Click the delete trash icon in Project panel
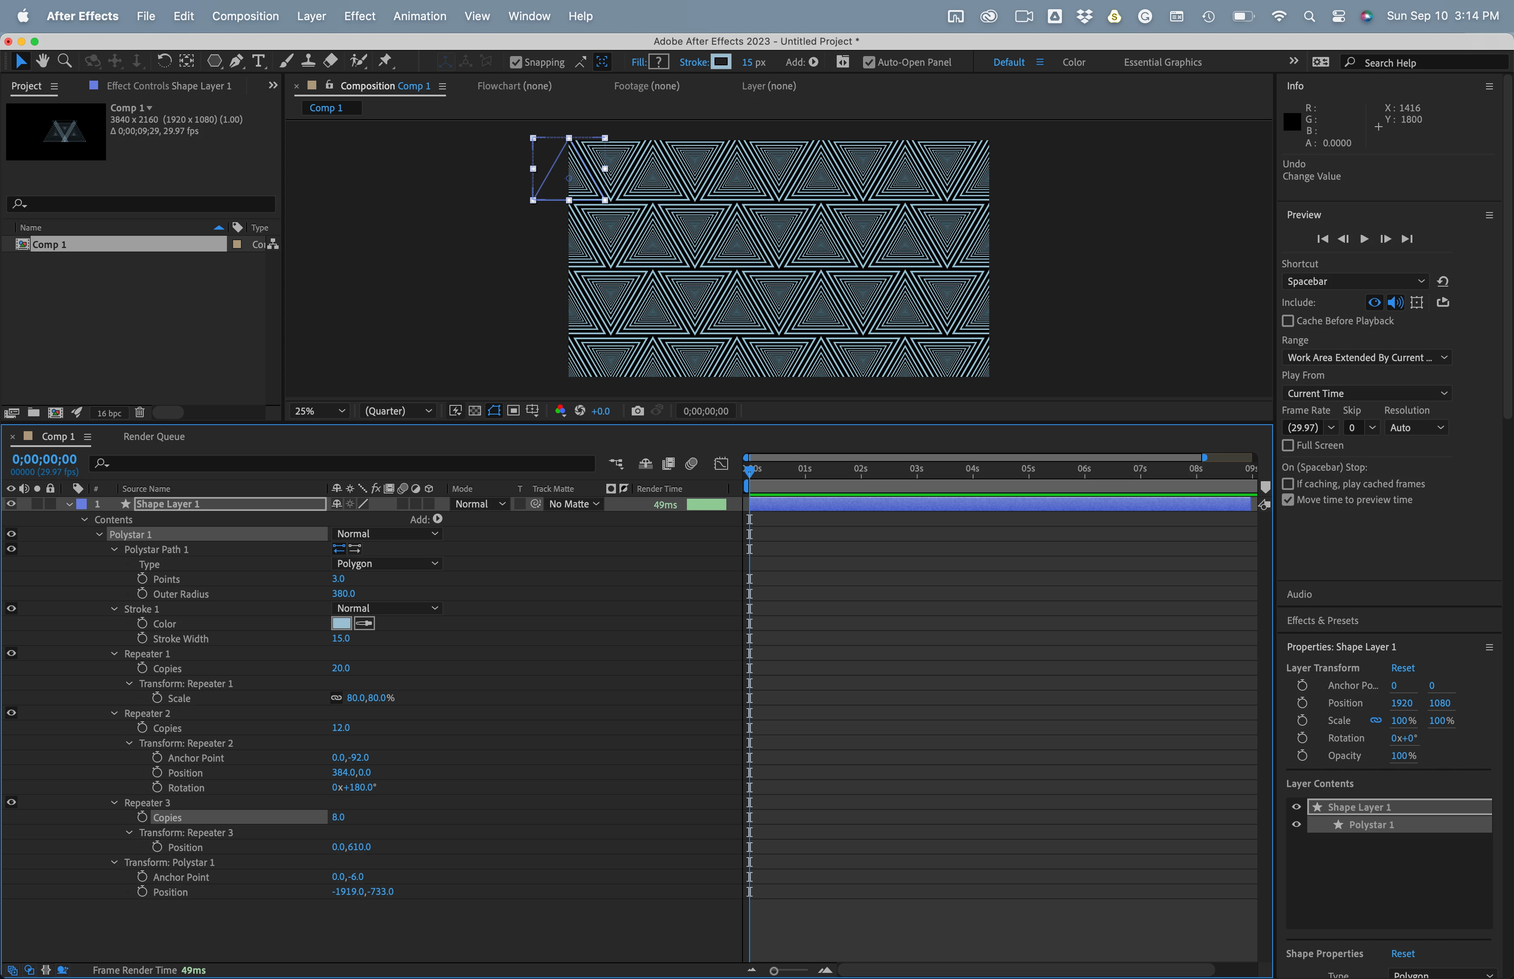 [x=140, y=412]
